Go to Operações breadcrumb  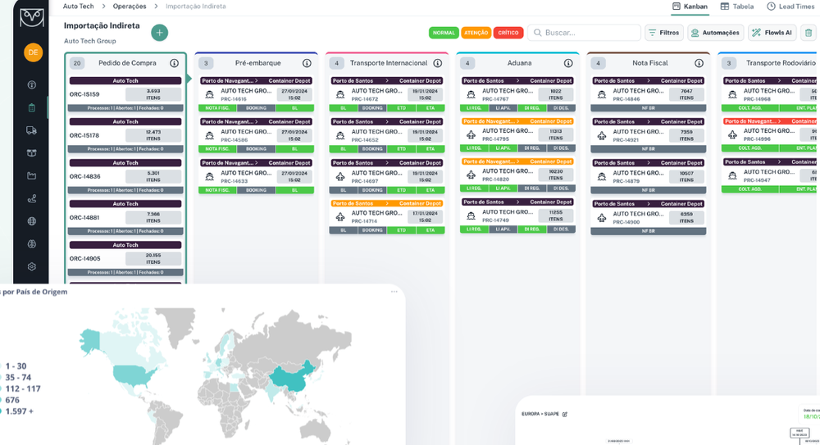130,7
